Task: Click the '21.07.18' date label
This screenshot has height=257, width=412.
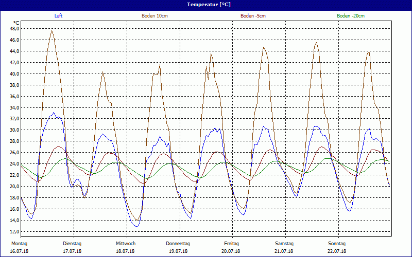Action: point(284,251)
